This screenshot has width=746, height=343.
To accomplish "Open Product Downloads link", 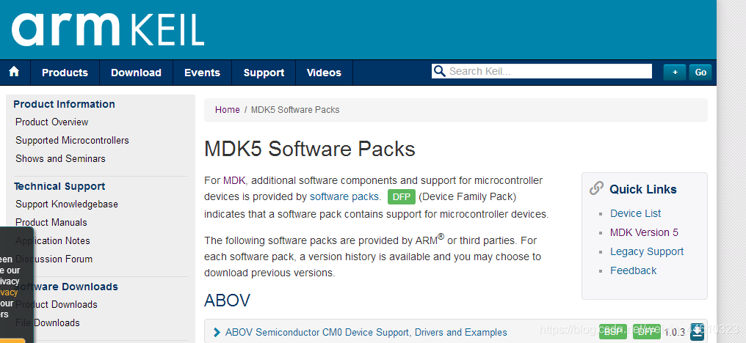I will point(57,304).
